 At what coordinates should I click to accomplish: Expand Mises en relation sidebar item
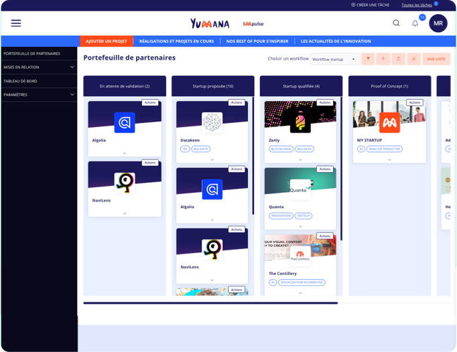point(72,67)
